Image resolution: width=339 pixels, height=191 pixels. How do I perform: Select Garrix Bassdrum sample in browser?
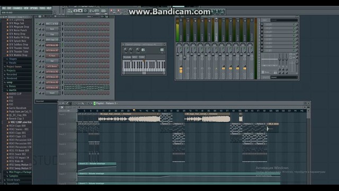pos(17,108)
